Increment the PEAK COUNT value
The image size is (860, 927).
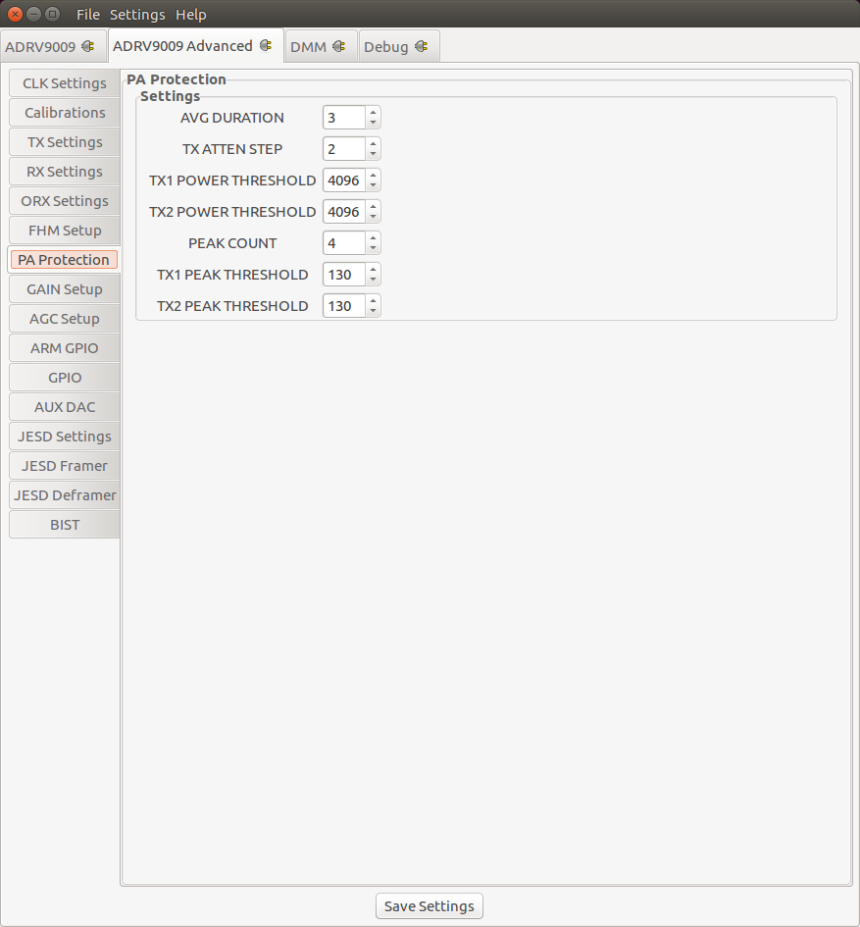pos(372,237)
